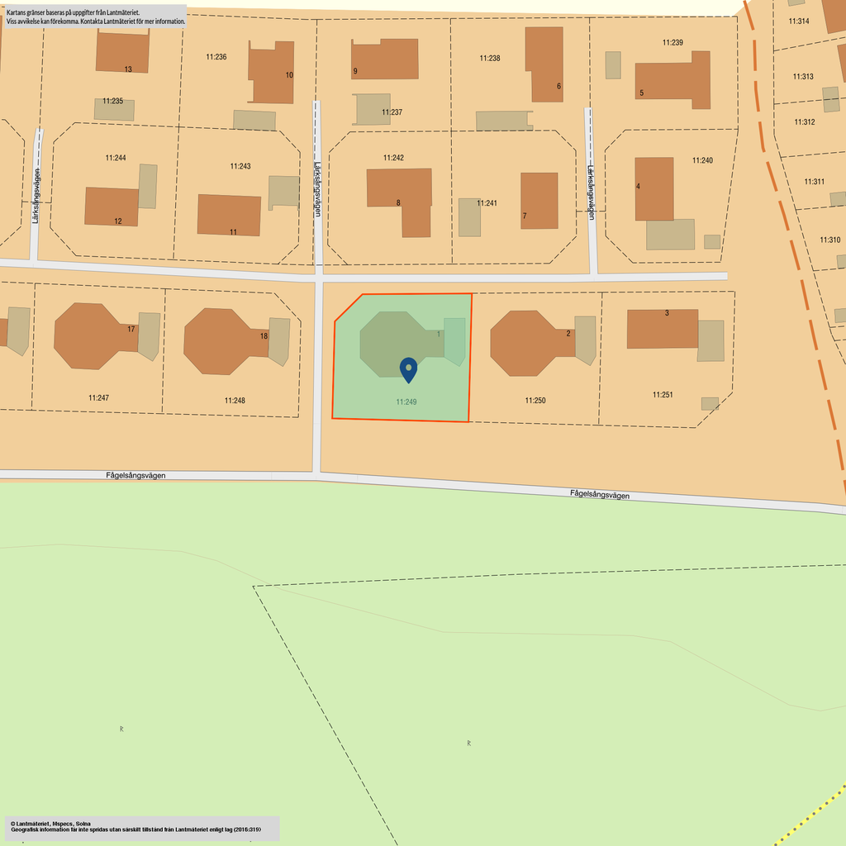Select building number 7 on parcel 11:241

tap(539, 201)
